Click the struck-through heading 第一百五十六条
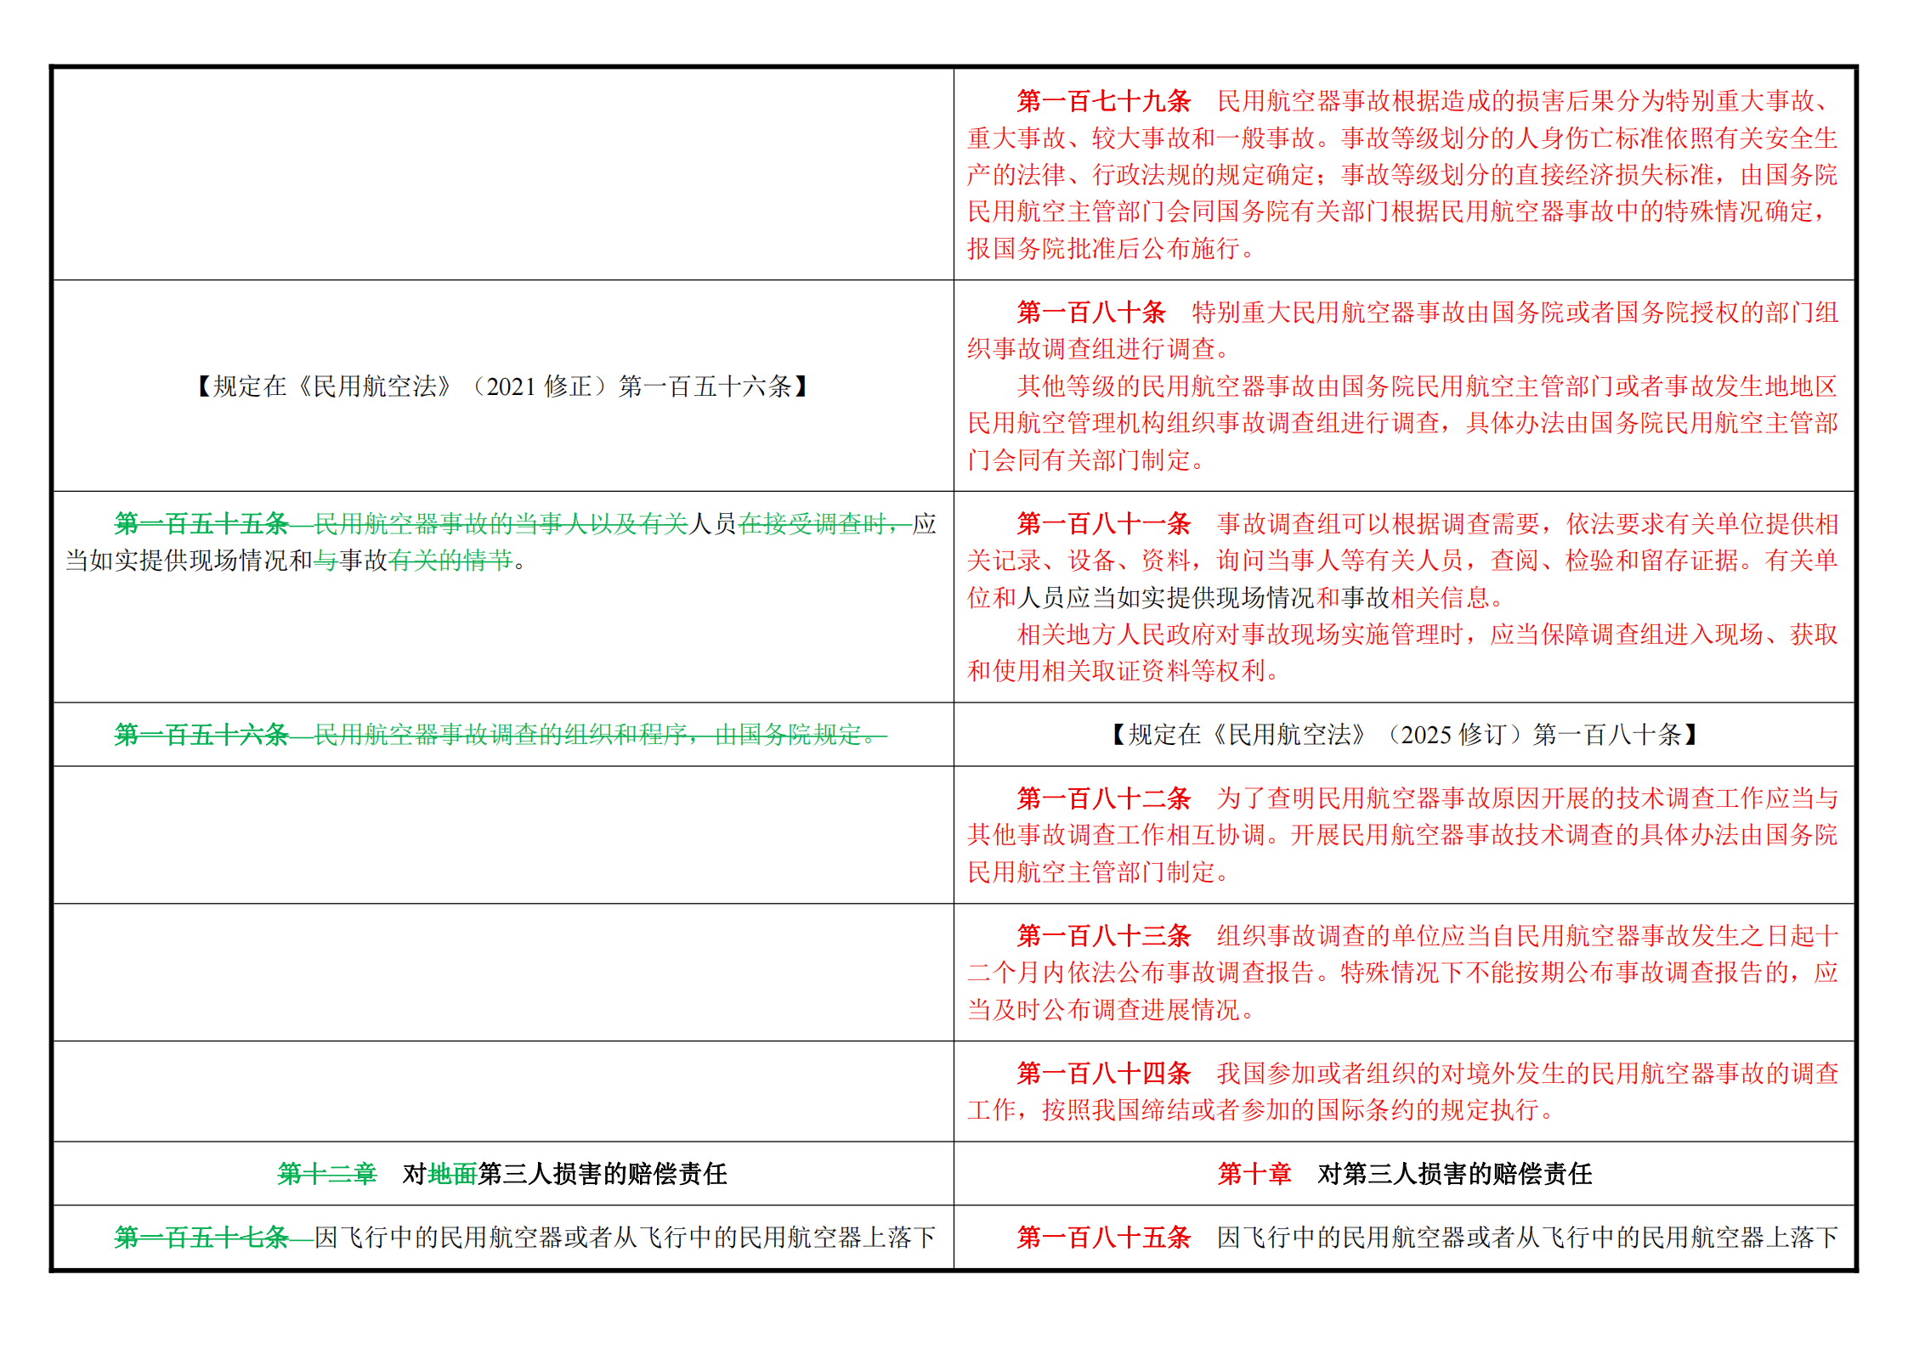Viewport: 1908px width, 1348px height. pyautogui.click(x=201, y=735)
